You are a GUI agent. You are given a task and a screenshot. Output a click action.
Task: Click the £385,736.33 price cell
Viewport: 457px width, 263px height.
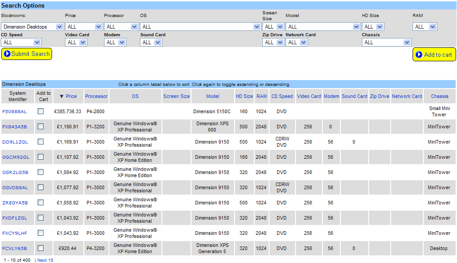coord(68,111)
